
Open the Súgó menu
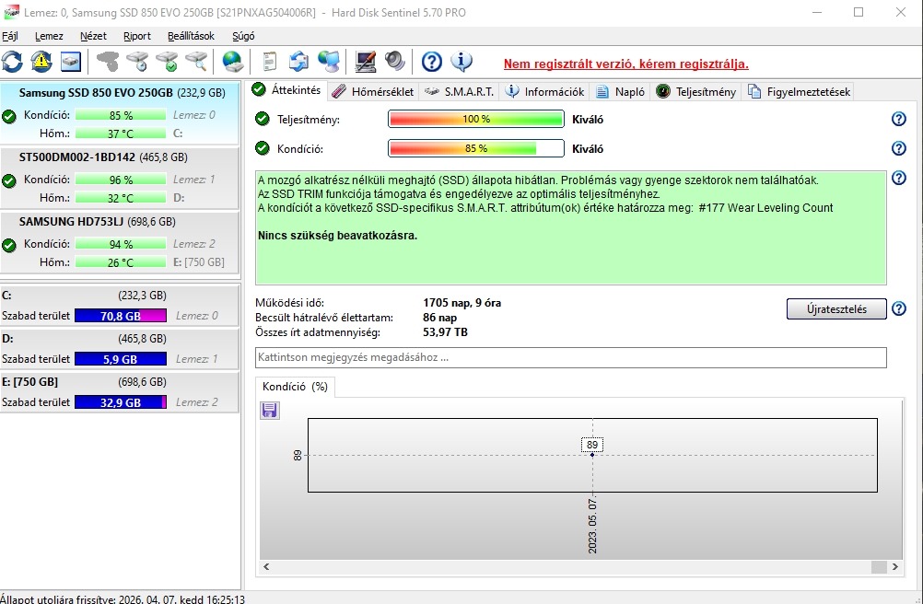coord(243,36)
